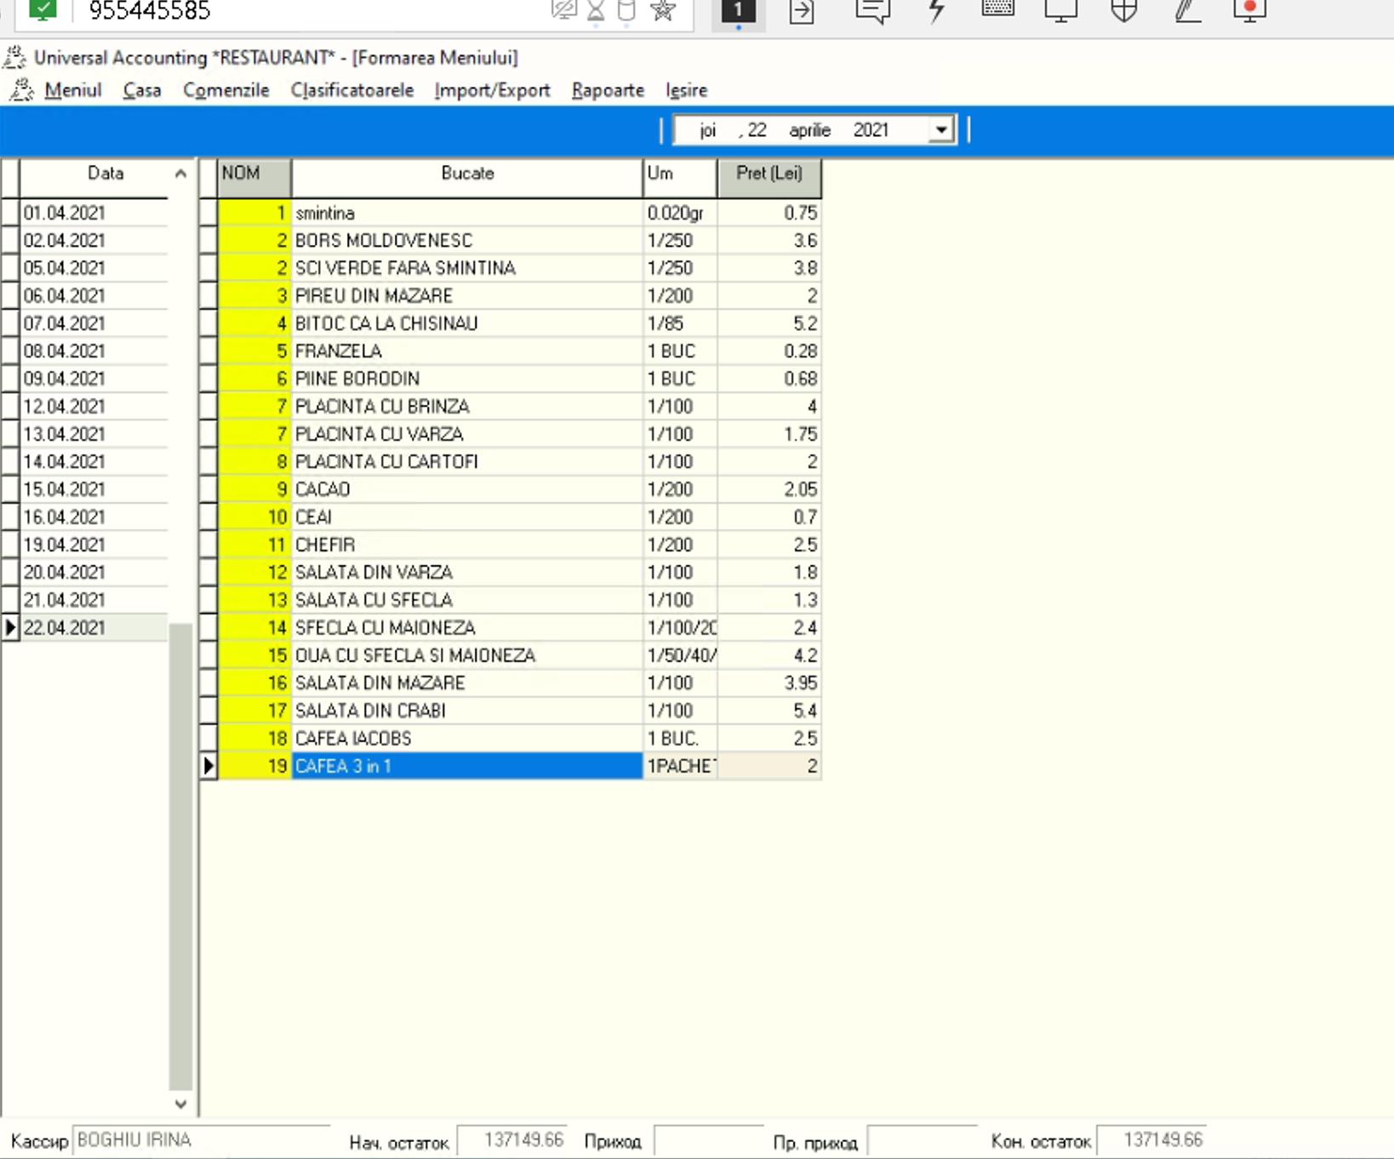This screenshot has height=1159, width=1394.
Task: Click the chat message icon in top toolbar
Action: click(x=872, y=11)
